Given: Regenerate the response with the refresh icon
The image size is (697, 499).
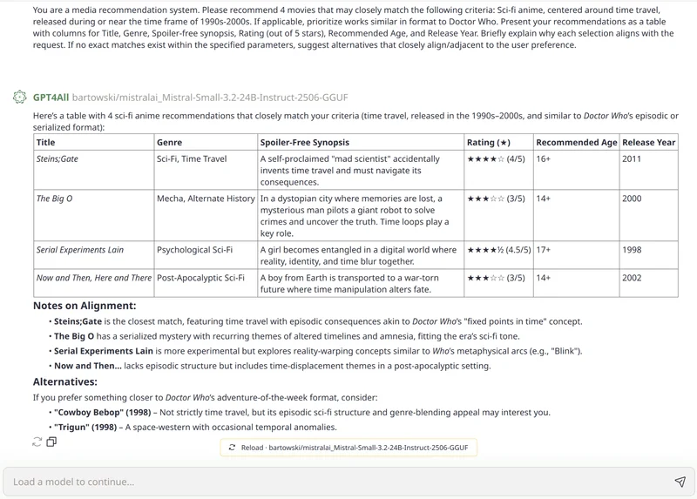Looking at the screenshot, I should tap(37, 442).
